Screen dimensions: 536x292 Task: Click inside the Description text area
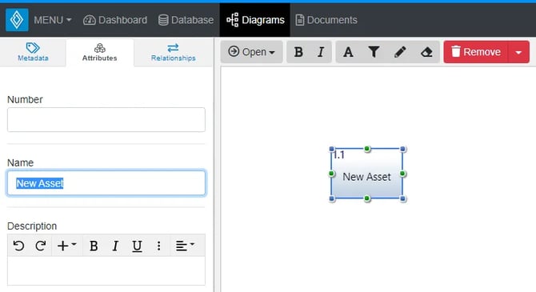(x=106, y=270)
